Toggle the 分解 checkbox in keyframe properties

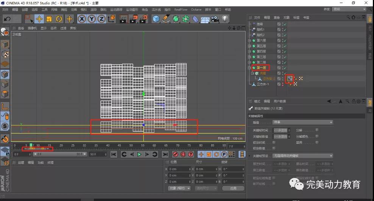coord(316,130)
